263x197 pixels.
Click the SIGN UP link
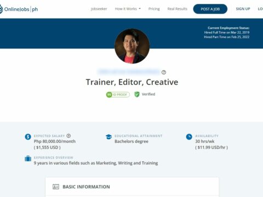[x=243, y=9]
